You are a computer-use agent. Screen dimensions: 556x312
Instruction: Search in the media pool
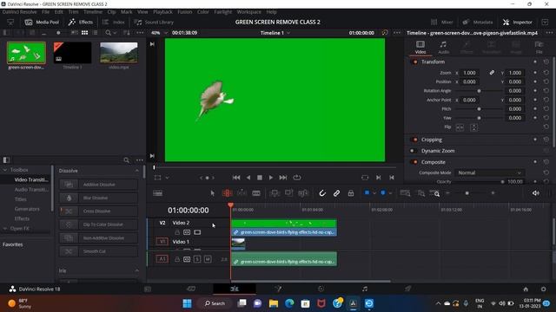pyautogui.click(x=108, y=33)
